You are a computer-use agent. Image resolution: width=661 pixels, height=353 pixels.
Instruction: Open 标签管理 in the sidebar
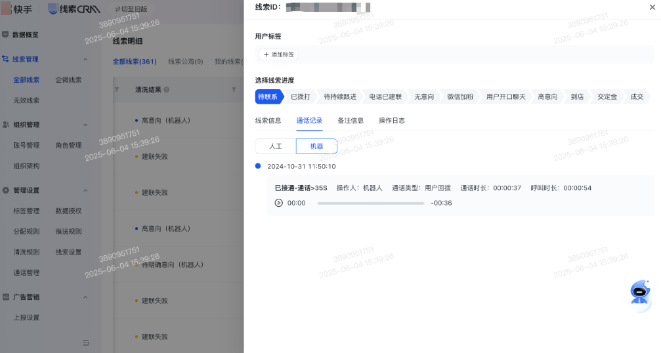[26, 211]
